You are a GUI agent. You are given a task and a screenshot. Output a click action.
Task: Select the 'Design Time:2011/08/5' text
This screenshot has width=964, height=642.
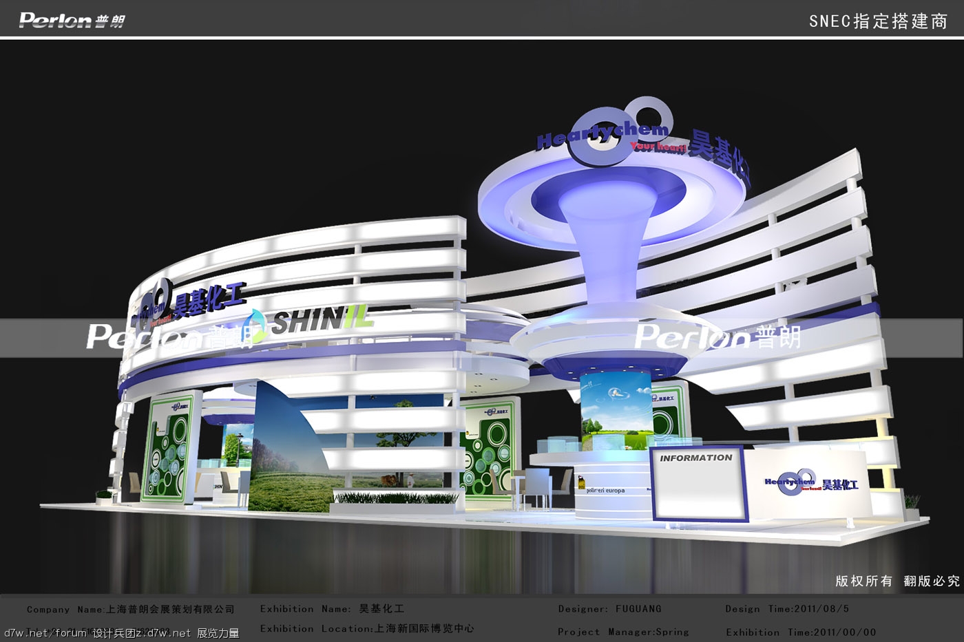[x=787, y=609]
